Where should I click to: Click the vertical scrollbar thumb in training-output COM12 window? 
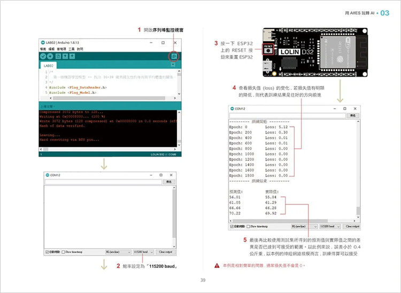(x=358, y=211)
